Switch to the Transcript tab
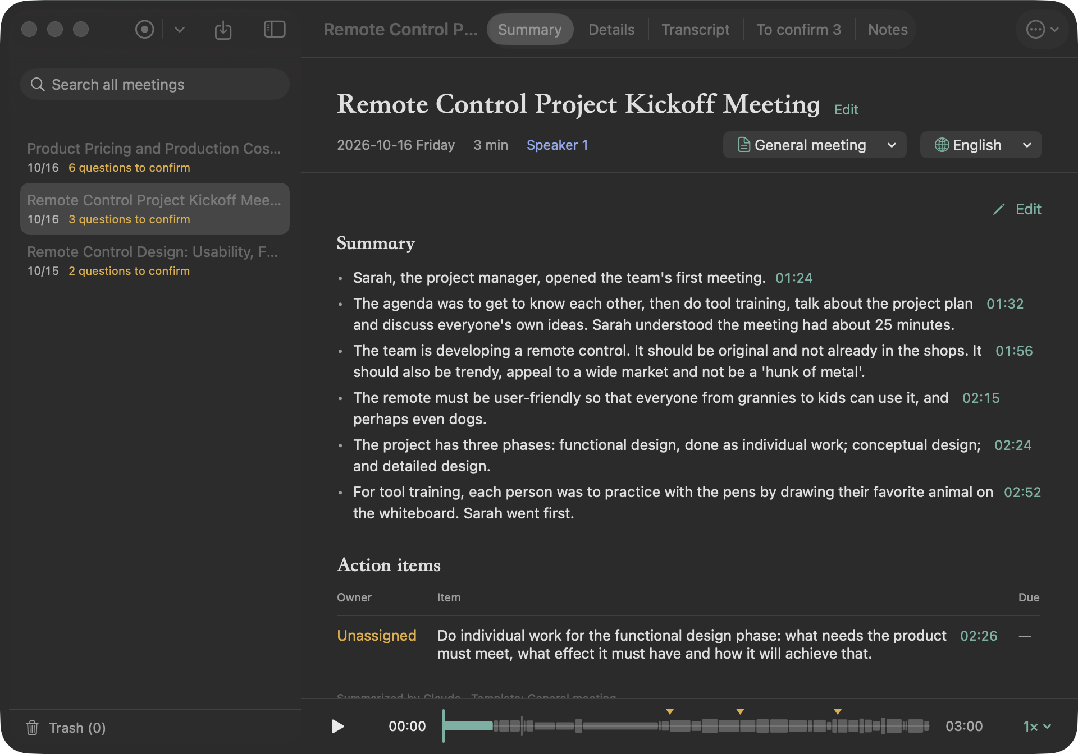This screenshot has width=1078, height=754. 695,30
